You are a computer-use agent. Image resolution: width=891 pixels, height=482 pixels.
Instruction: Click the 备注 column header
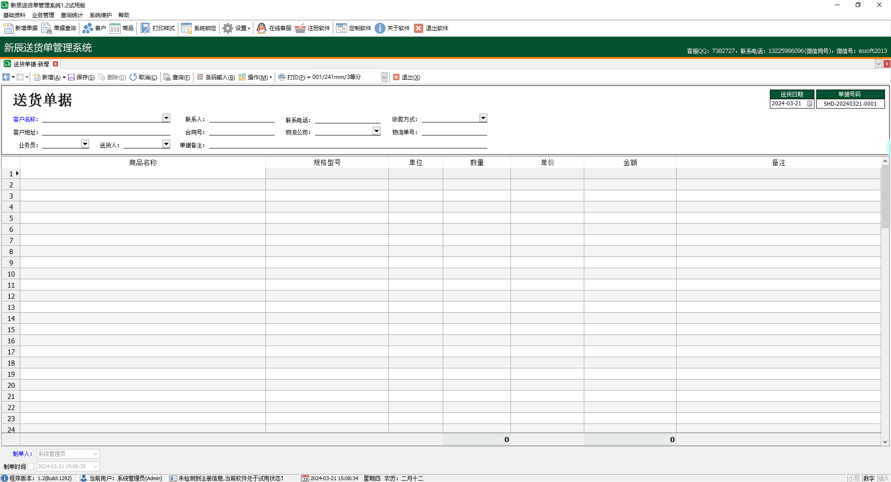(779, 163)
